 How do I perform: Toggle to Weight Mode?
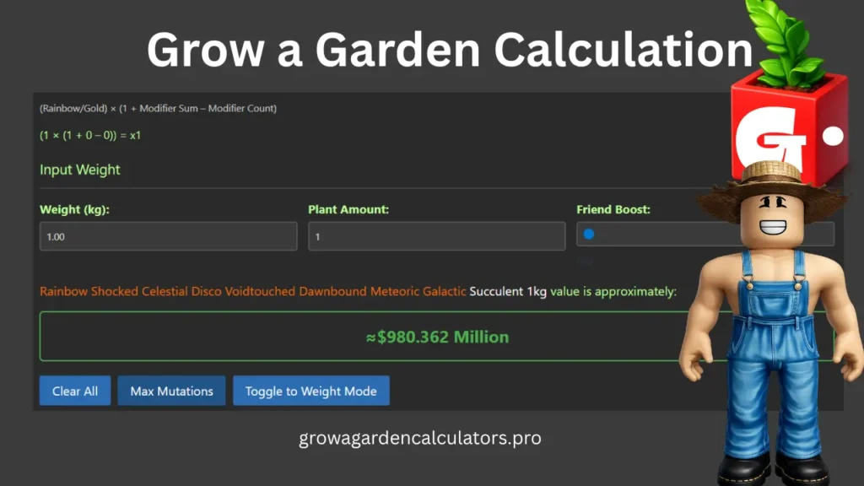310,391
